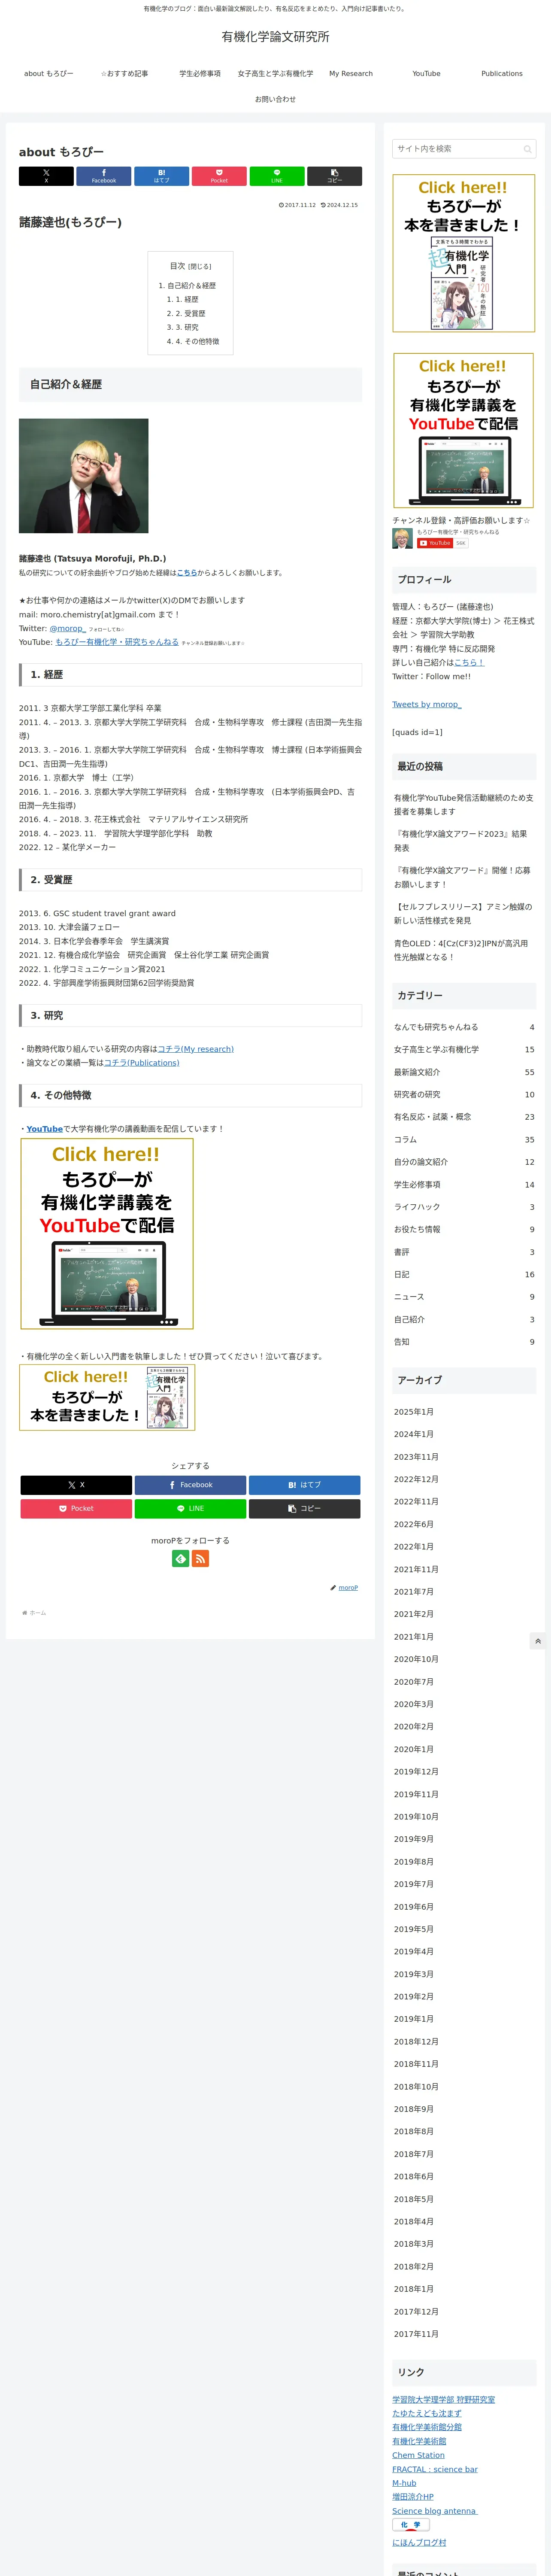Open にほんブログ村 link
This screenshot has height=2576, width=551.
(419, 2542)
